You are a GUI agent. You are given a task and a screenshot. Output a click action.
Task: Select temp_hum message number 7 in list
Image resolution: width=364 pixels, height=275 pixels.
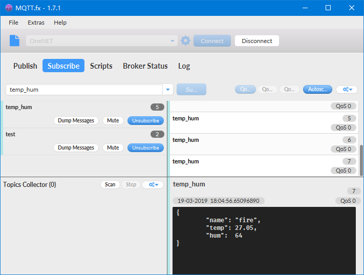[264, 165]
